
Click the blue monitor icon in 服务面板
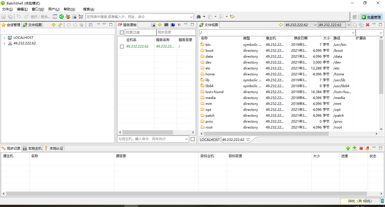click(173, 25)
